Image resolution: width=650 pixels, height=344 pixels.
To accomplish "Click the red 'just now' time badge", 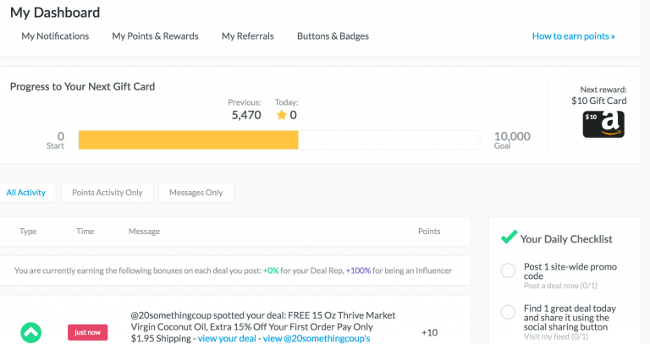I will 88,332.
